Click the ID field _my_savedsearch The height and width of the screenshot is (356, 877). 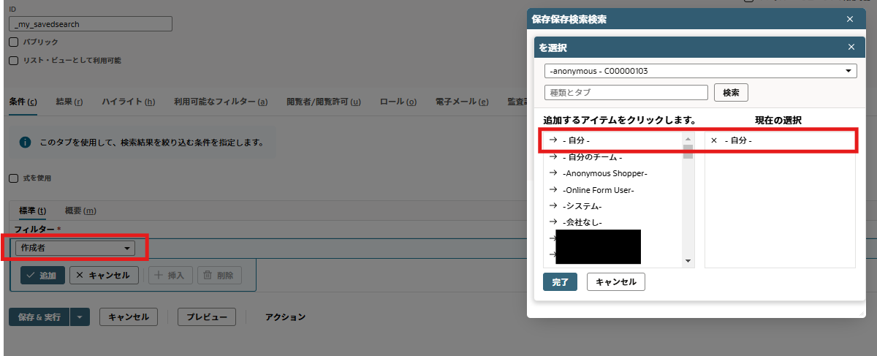(x=91, y=24)
